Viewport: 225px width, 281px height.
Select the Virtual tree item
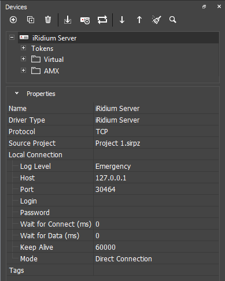pyautogui.click(x=54, y=60)
